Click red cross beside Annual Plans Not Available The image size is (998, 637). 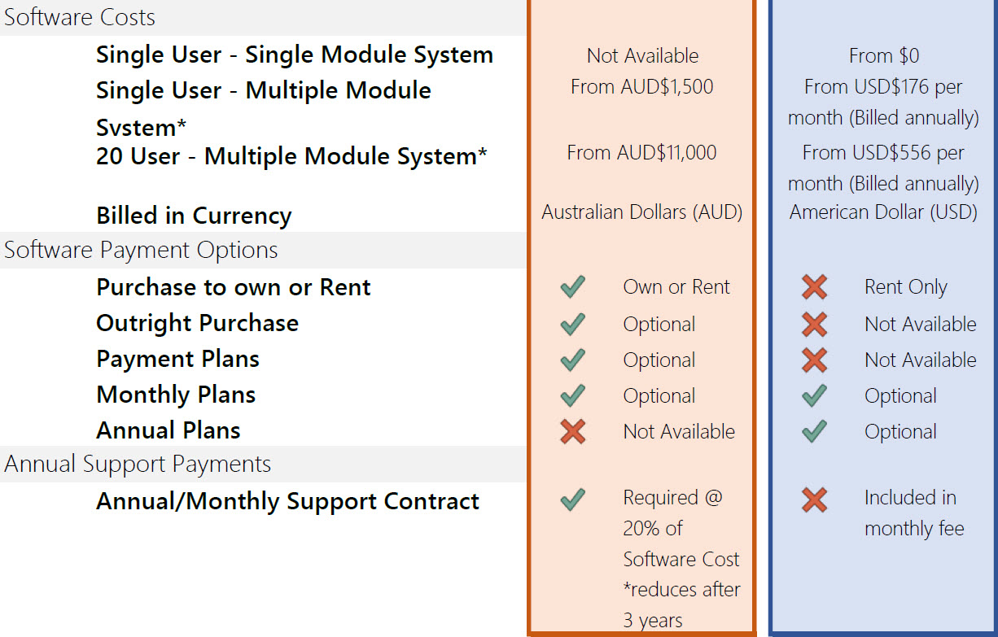click(573, 431)
